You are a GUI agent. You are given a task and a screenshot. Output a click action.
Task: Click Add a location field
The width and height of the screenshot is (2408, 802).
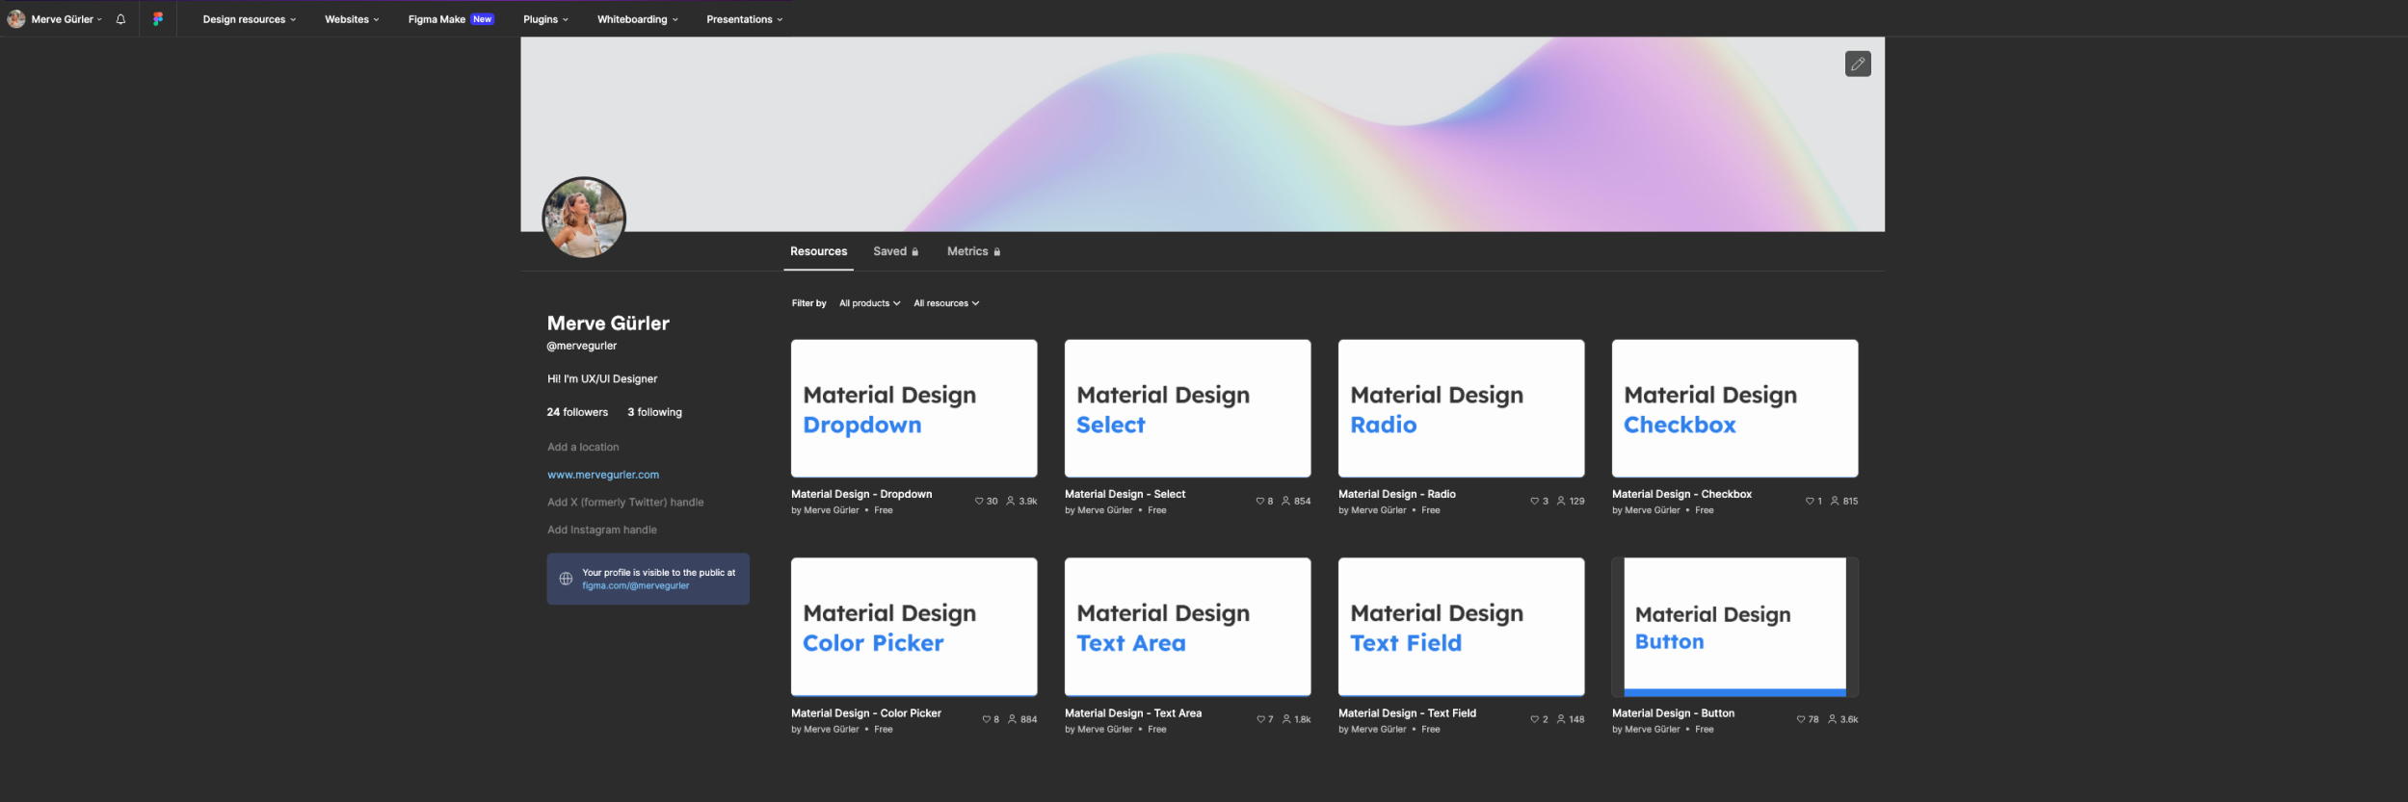click(583, 447)
